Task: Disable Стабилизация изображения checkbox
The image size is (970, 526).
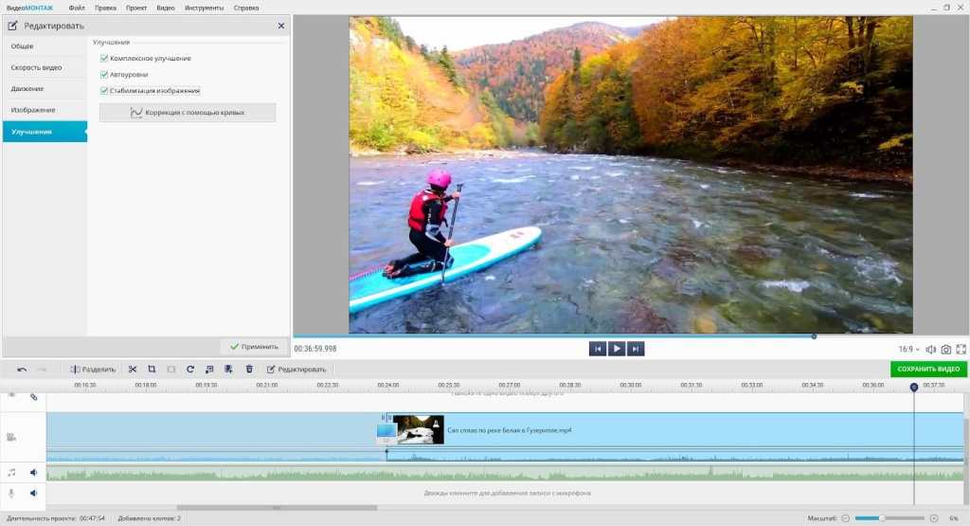Action: (104, 91)
